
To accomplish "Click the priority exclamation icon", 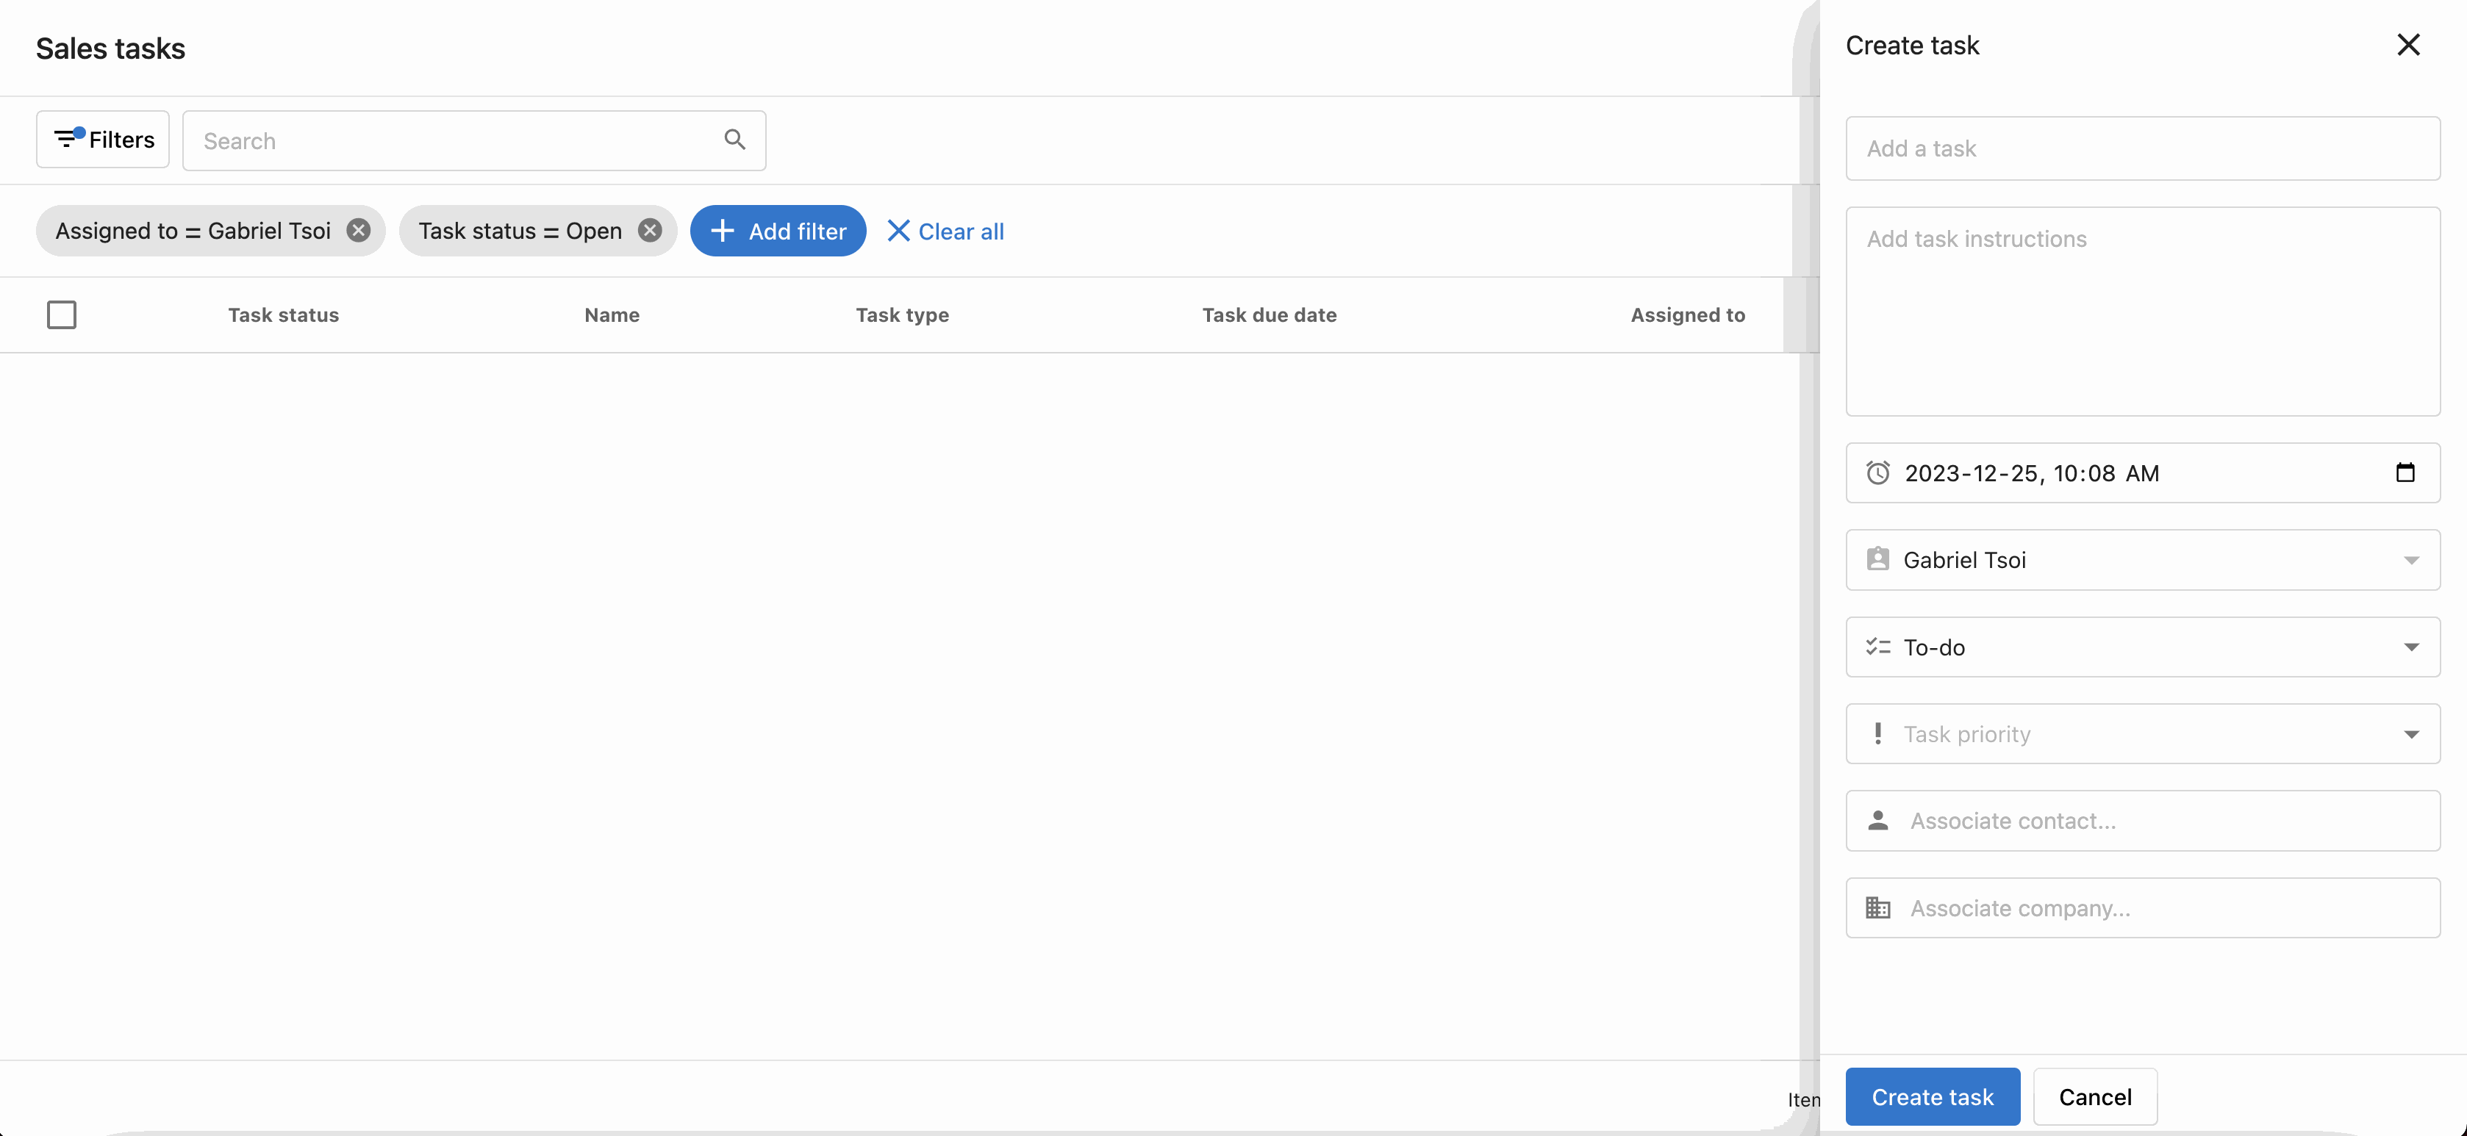I will click(x=1878, y=733).
